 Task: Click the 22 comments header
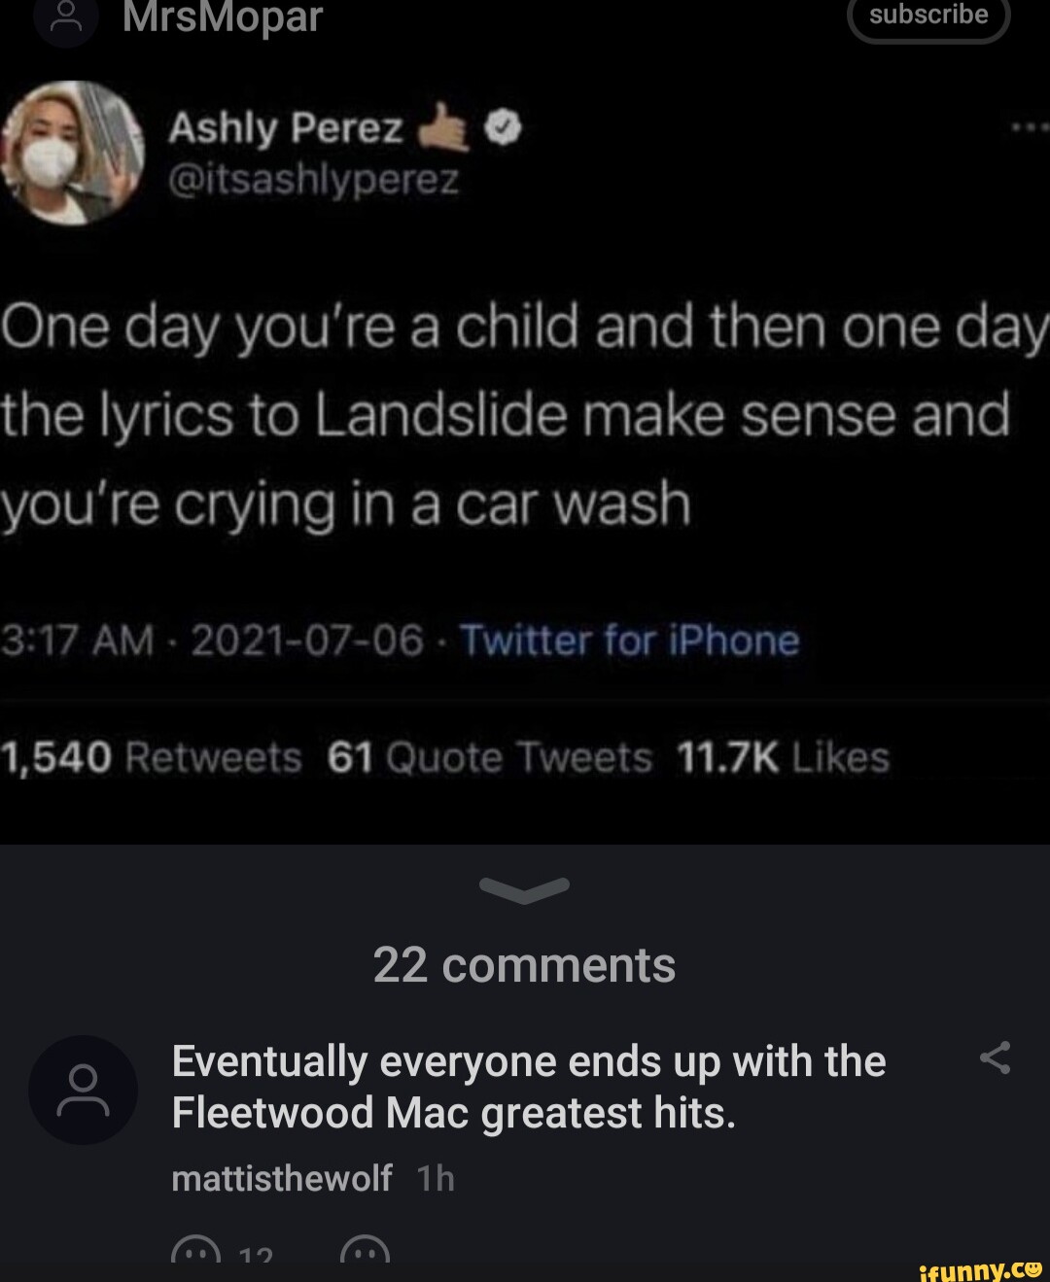524,965
